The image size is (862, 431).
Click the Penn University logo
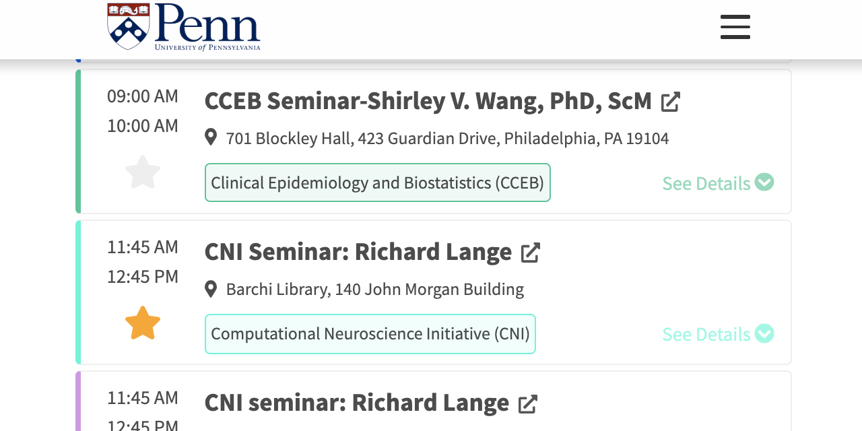coord(184,28)
